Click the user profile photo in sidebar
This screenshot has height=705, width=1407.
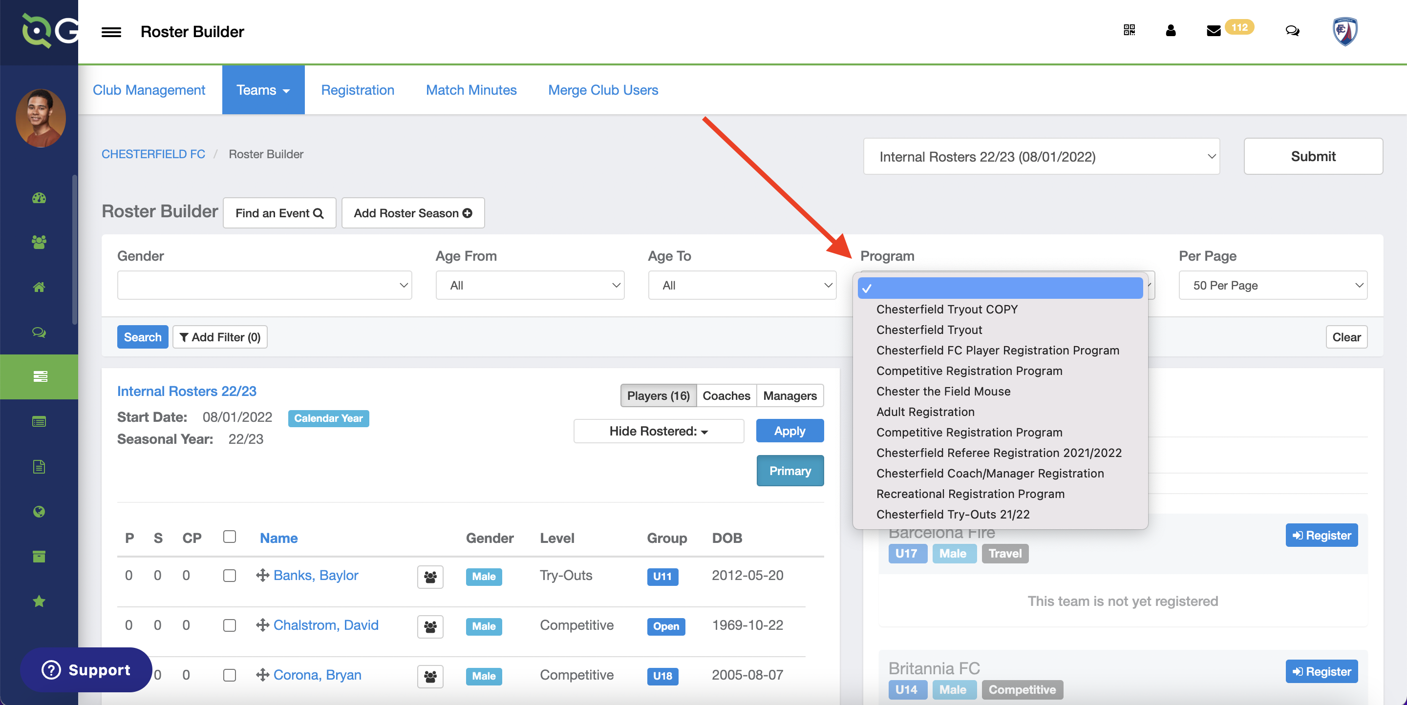[41, 118]
